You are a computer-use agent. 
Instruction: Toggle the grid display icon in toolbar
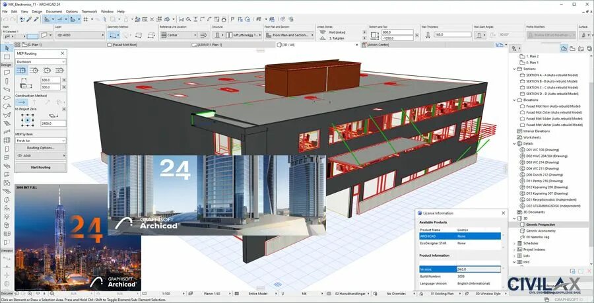pyautogui.click(x=86, y=19)
